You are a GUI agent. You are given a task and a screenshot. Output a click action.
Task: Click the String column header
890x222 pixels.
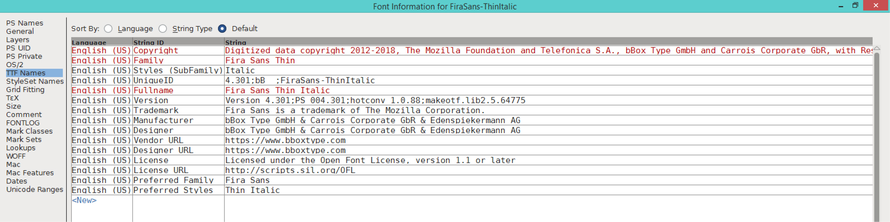pos(548,42)
